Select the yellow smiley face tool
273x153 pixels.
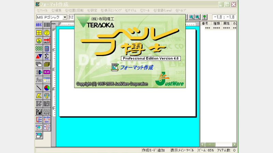pyautogui.click(x=47, y=33)
